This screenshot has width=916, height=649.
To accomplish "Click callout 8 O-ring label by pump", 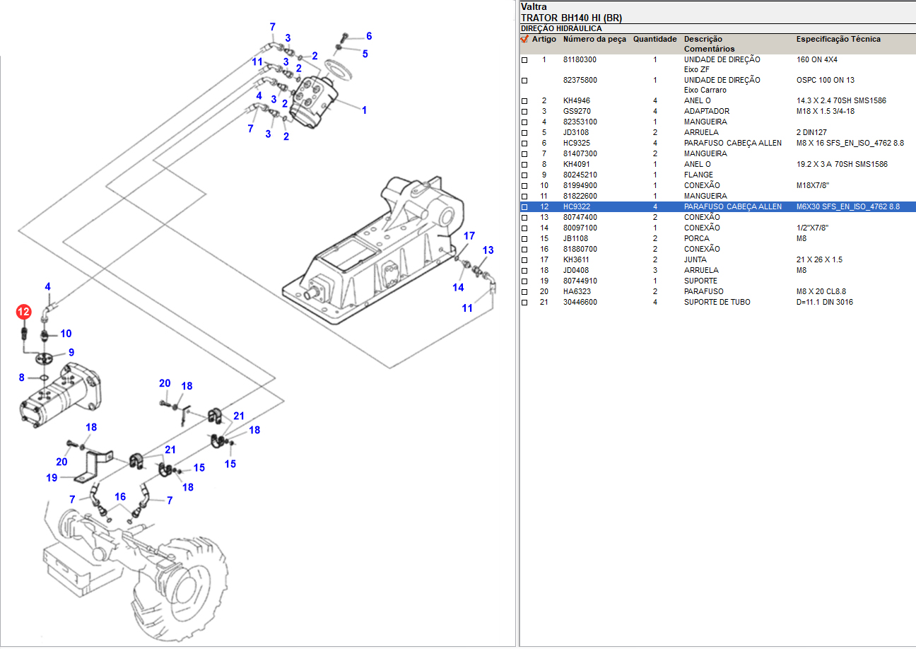I will tap(21, 378).
